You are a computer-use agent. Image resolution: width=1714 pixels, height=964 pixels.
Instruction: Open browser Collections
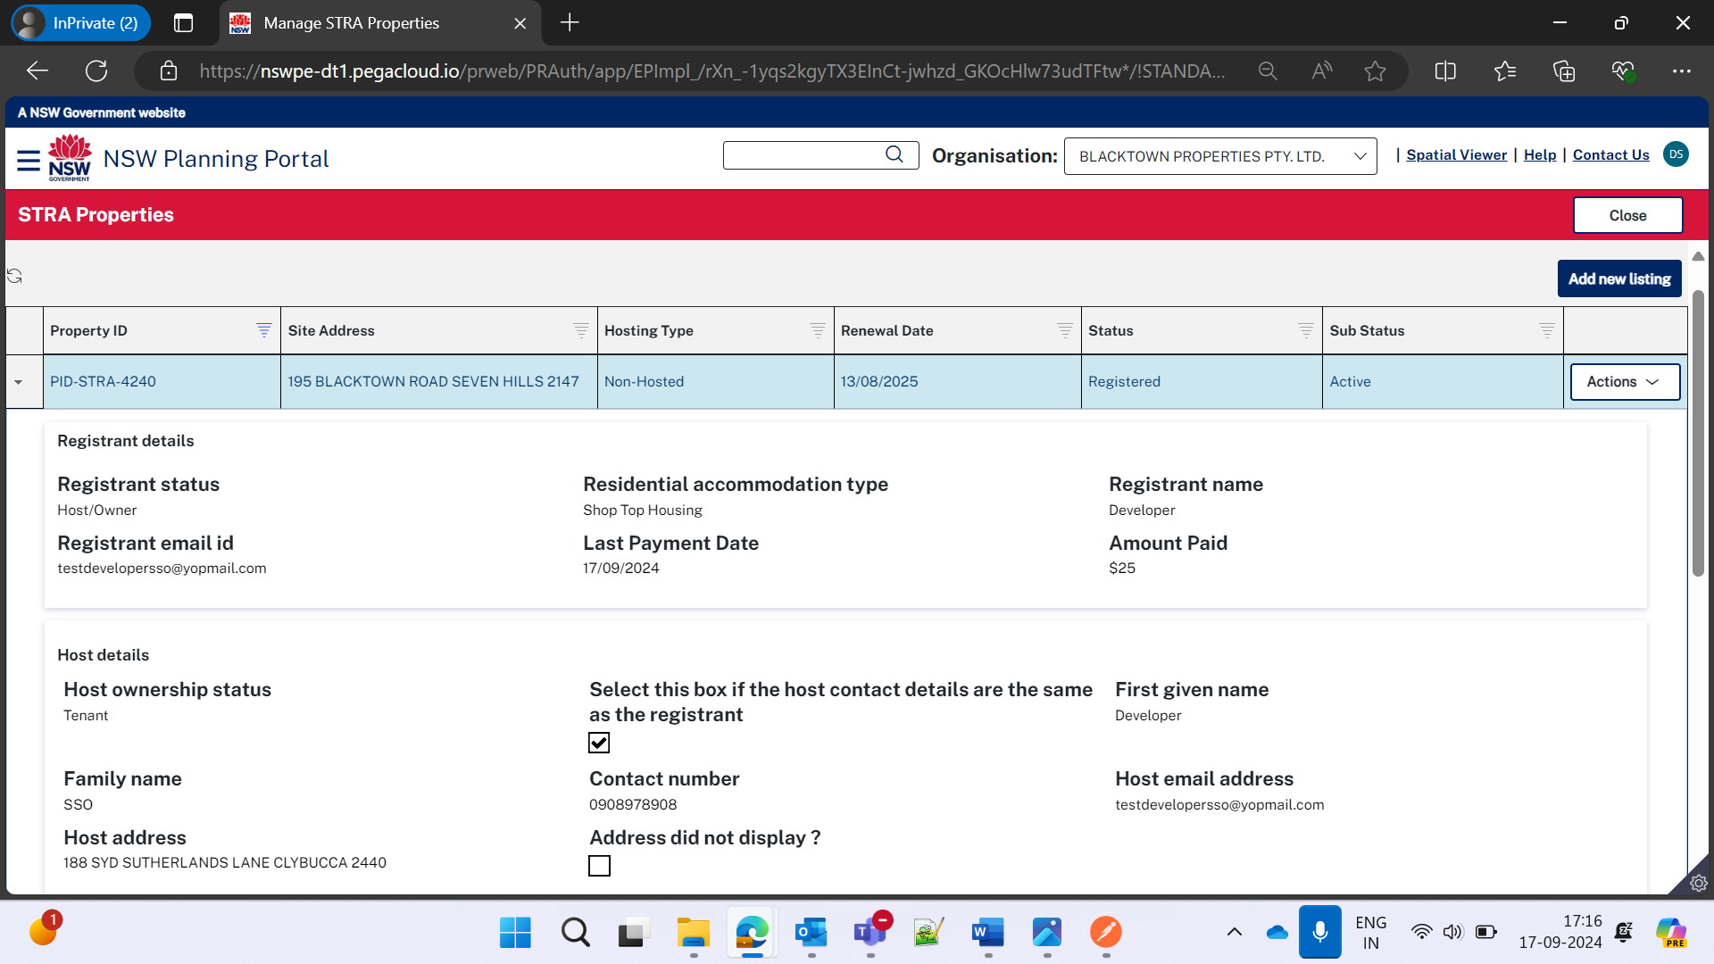coord(1564,71)
